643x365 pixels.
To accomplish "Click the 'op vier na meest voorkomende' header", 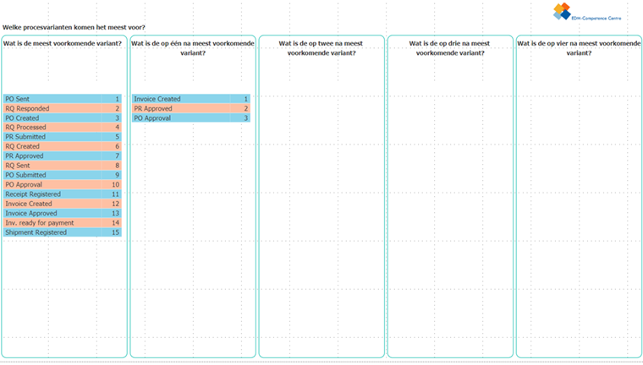I will (578, 47).
